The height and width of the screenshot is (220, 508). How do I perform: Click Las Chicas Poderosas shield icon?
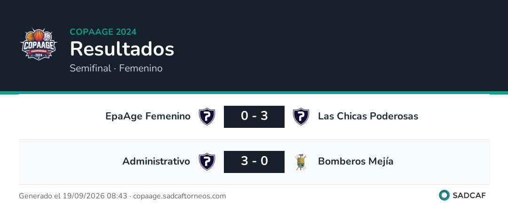point(301,116)
